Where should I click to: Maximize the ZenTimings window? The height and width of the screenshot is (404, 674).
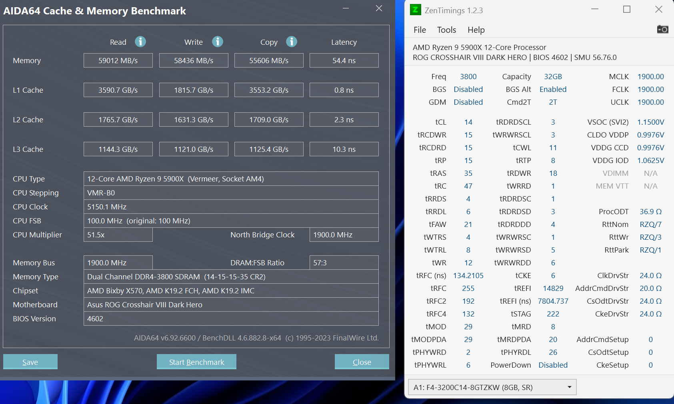627,9
